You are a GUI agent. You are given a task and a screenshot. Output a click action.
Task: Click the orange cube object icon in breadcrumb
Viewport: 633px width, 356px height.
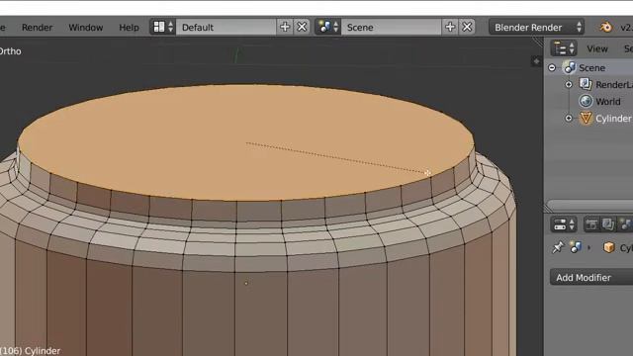(609, 247)
